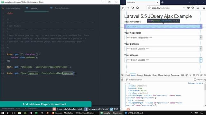
Task: Close the Indonesia browser tab
Action: (157, 3)
